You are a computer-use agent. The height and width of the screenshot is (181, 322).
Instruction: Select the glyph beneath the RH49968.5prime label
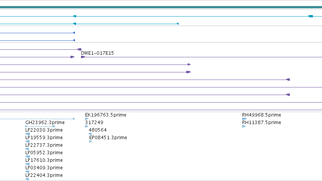point(244,119)
